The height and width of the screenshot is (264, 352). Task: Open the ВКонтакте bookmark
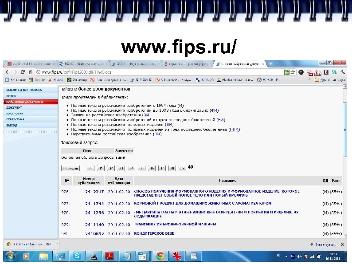coord(16,80)
